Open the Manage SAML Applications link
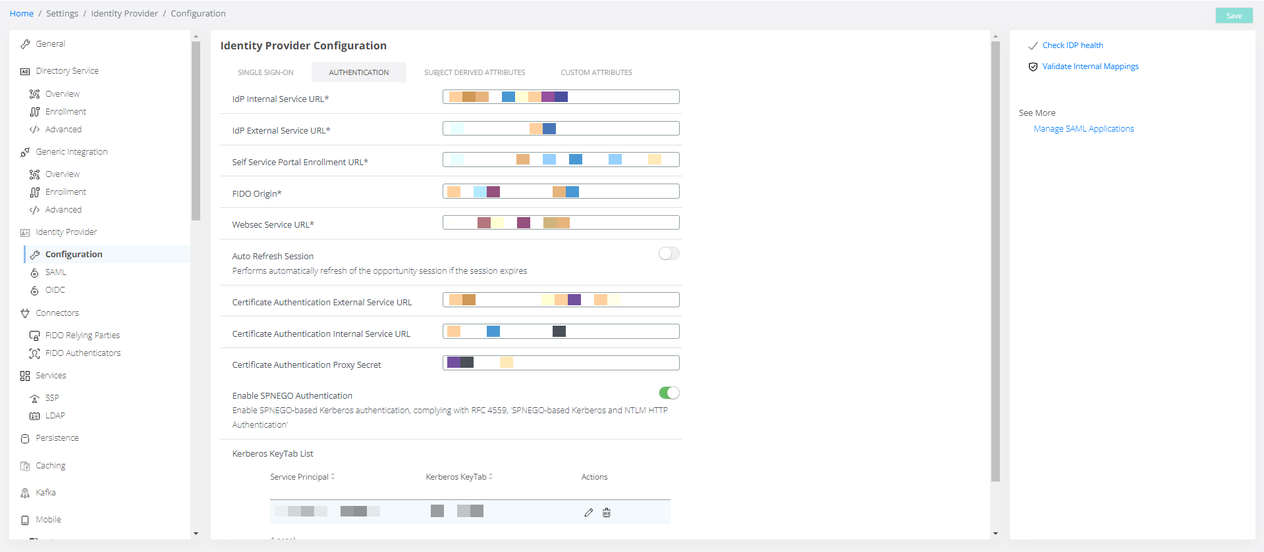1264x552 pixels. [1084, 129]
